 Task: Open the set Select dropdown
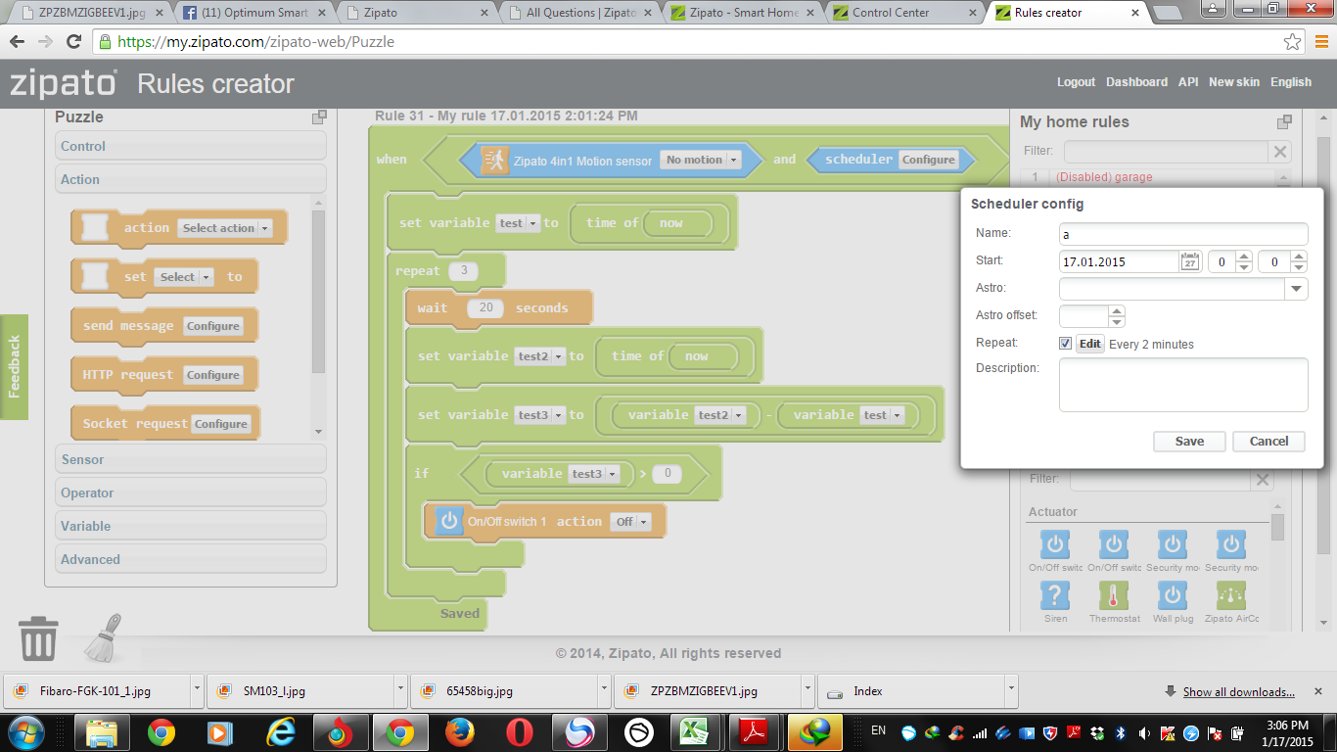183,277
